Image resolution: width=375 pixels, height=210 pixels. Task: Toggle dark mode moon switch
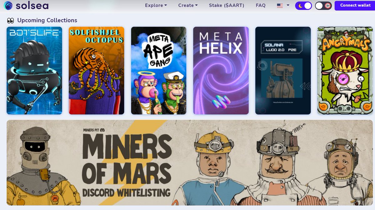(x=303, y=6)
